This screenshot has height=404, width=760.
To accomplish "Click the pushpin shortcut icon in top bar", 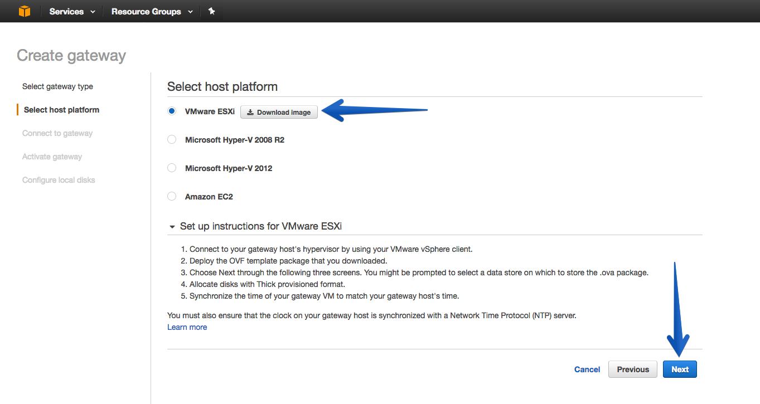I will 211,11.
